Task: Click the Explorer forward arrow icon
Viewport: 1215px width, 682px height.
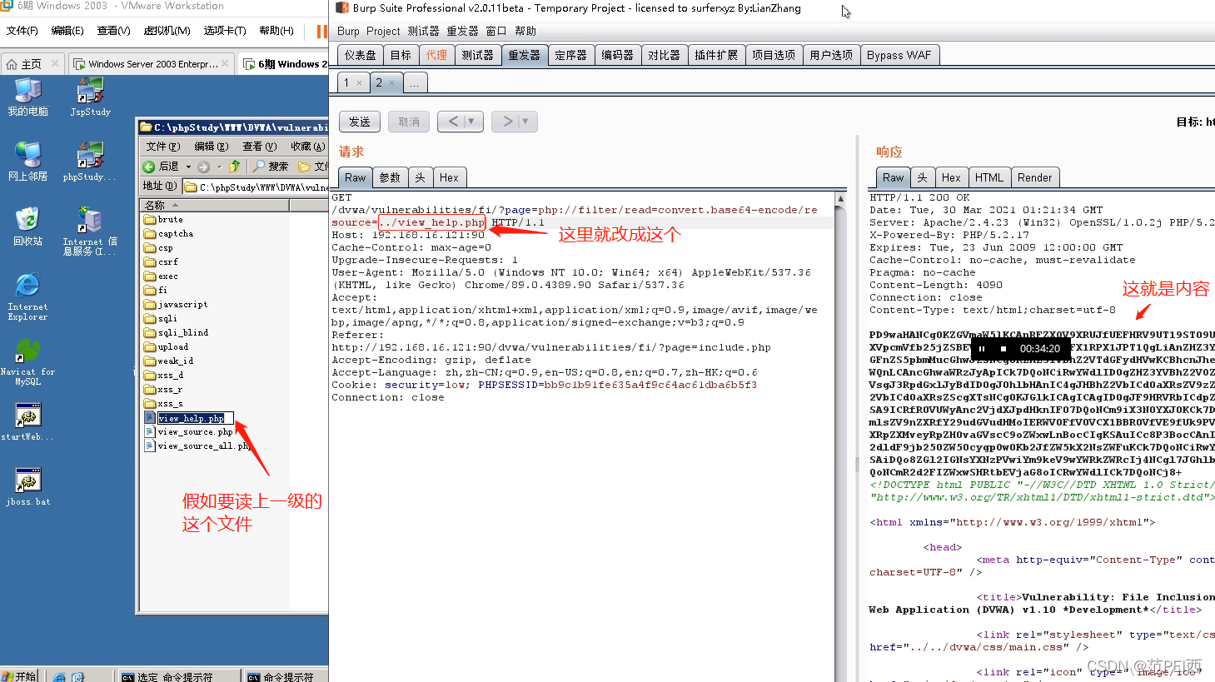Action: click(x=203, y=167)
